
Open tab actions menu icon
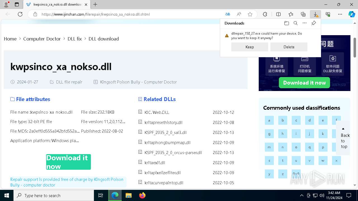click(x=17, y=4)
